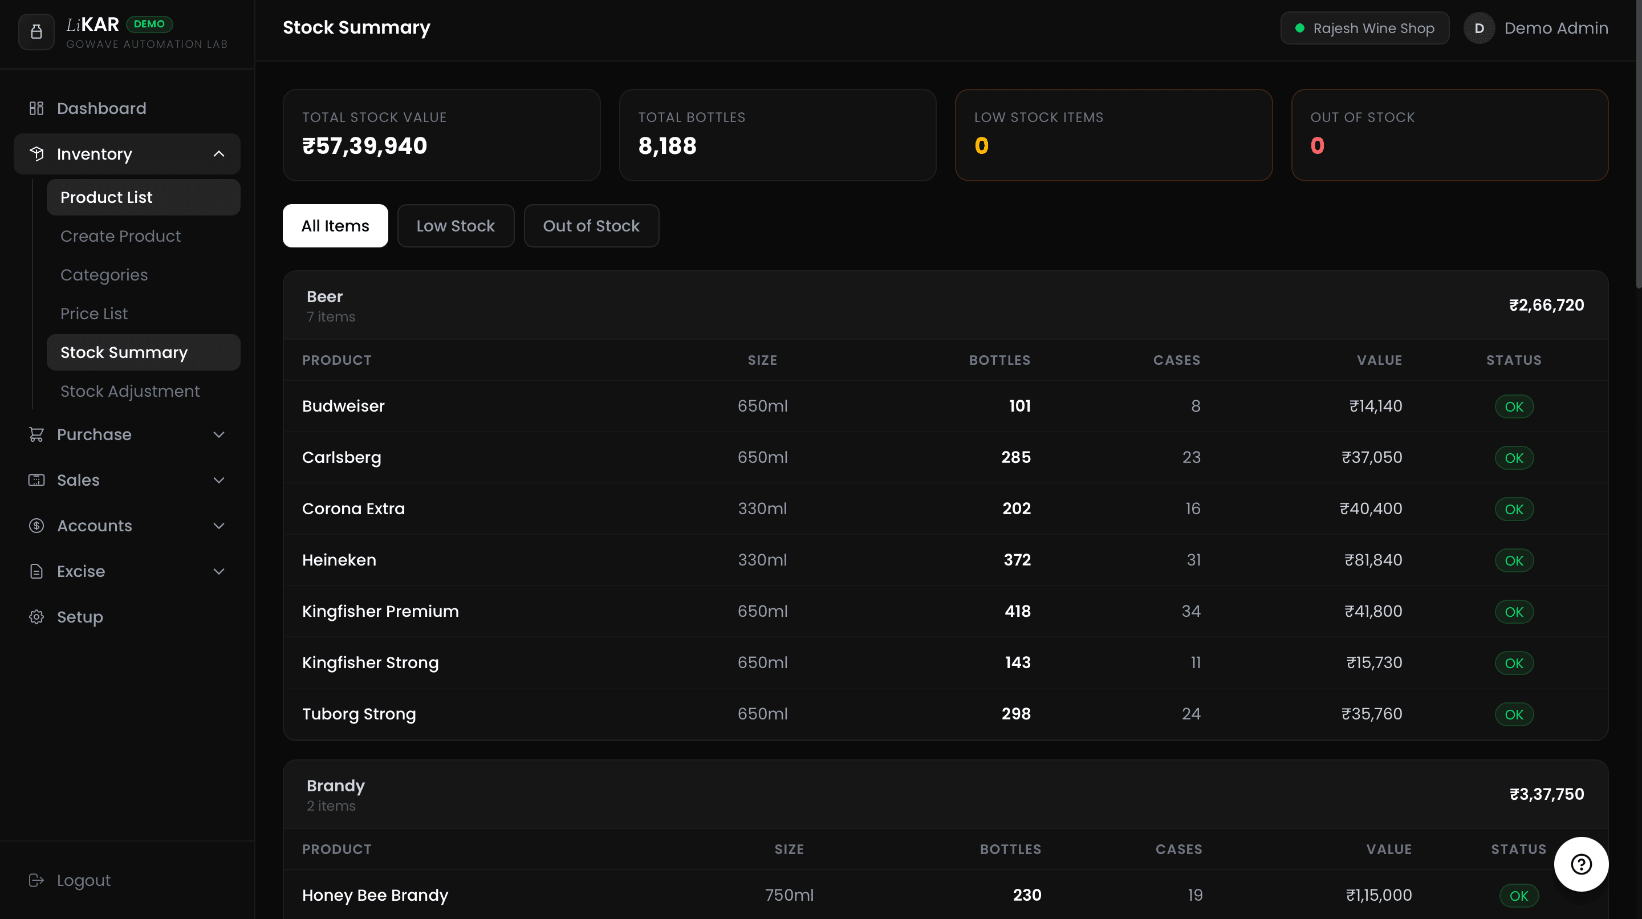Click the Out of Stock summary card
This screenshot has height=919, width=1642.
[1450, 135]
